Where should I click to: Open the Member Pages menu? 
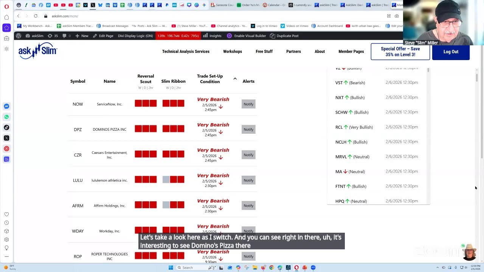tap(351, 51)
